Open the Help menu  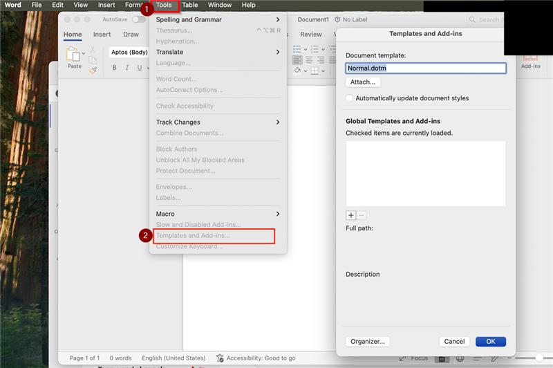(x=249, y=6)
